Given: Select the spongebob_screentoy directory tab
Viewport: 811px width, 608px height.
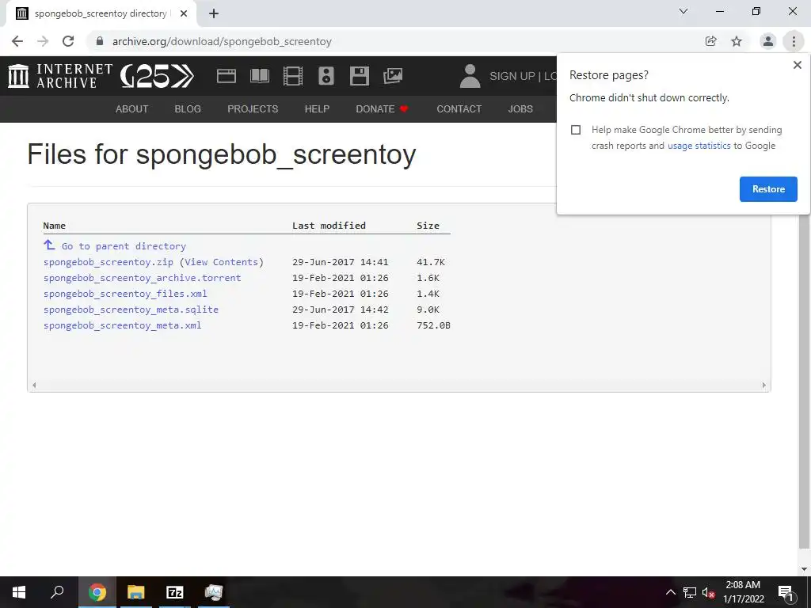Looking at the screenshot, I should (x=101, y=13).
